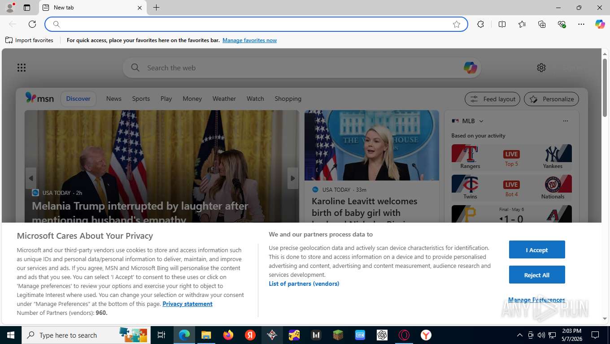
Task: Switch to the News tab
Action: click(x=114, y=99)
